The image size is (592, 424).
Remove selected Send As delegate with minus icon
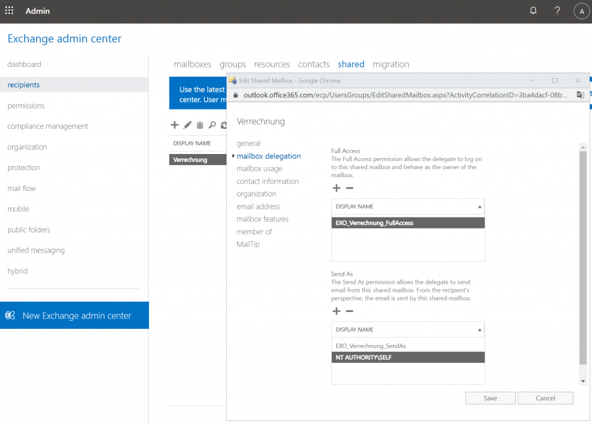click(x=349, y=312)
